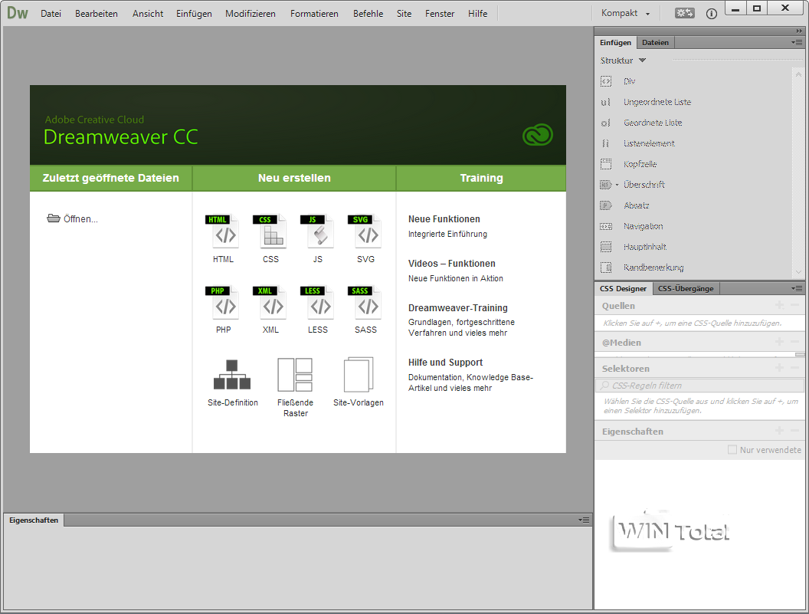Open Site-Vorlagen templates icon

359,375
